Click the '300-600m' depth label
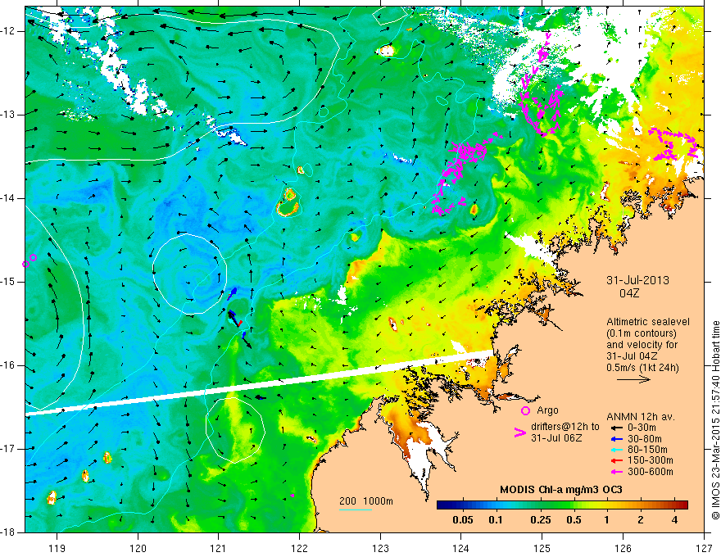 tap(651, 472)
